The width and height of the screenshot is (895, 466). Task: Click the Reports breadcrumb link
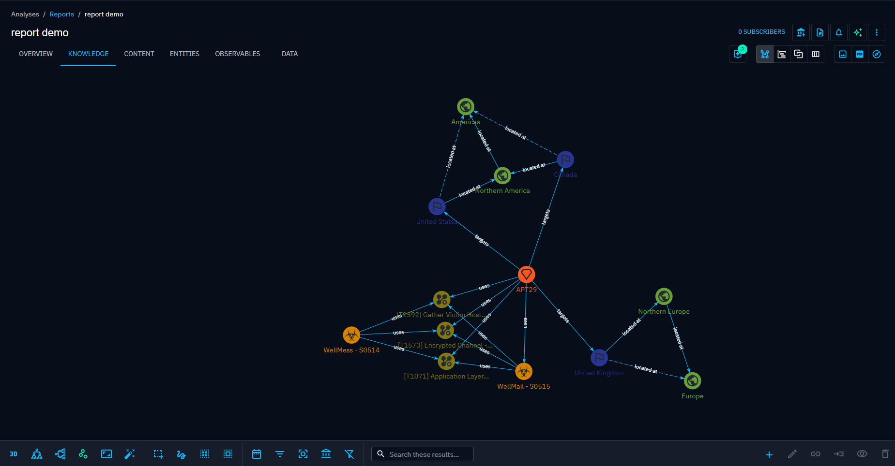[x=61, y=14]
